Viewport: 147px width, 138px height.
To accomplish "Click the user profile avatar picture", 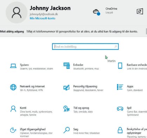I will 16,12.
